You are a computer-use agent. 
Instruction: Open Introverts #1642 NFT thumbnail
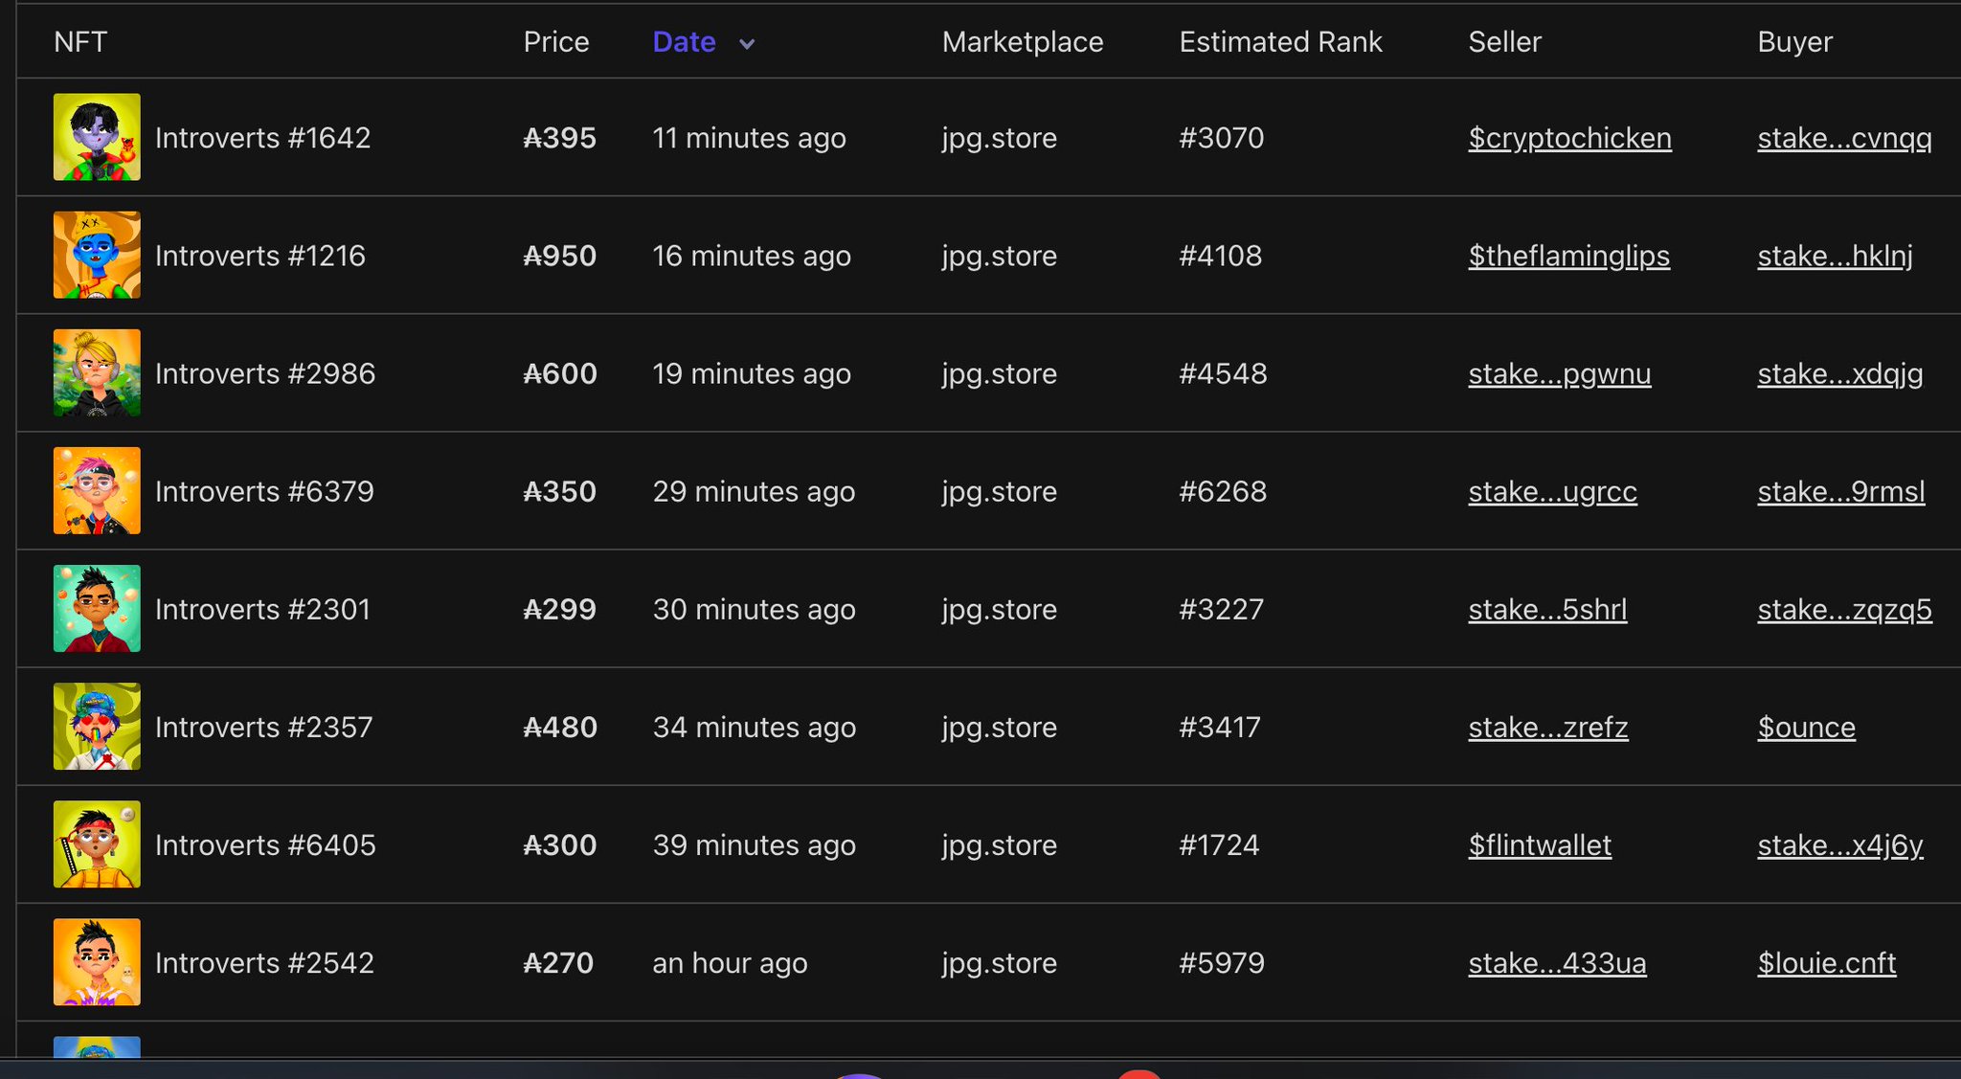coord(97,137)
